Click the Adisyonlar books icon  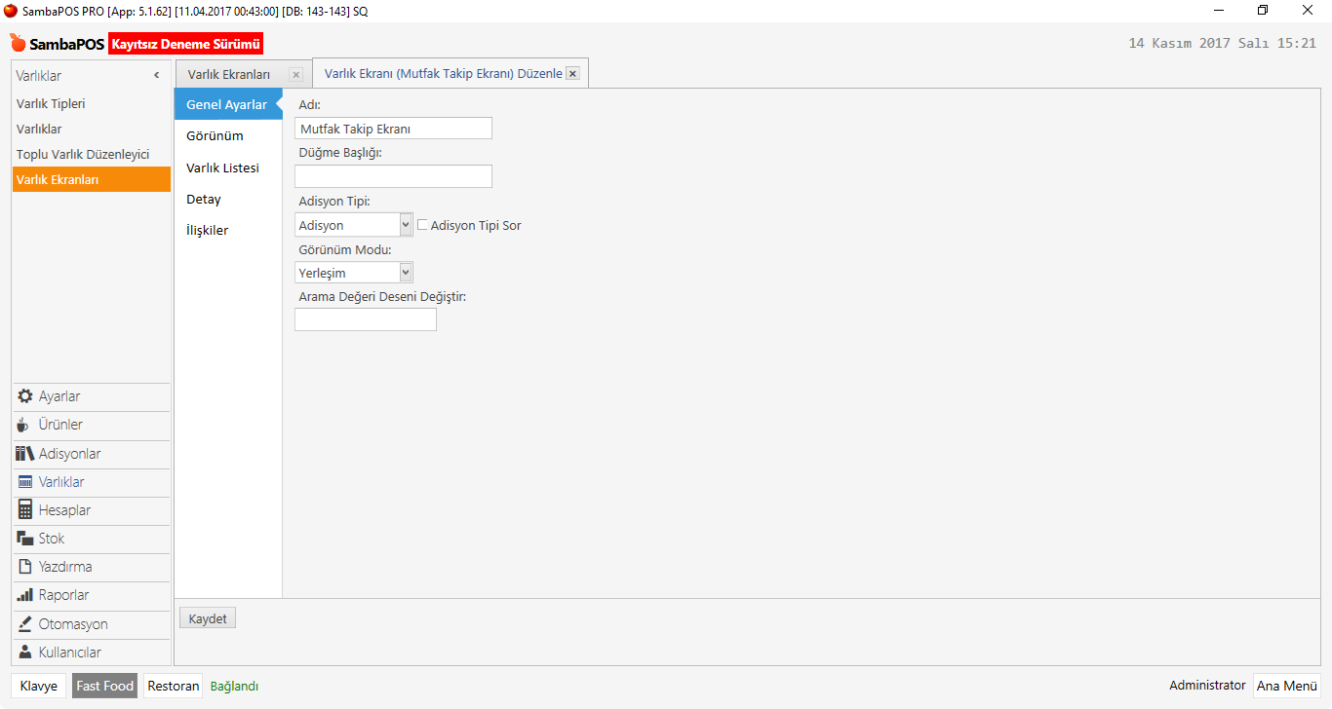tap(25, 454)
